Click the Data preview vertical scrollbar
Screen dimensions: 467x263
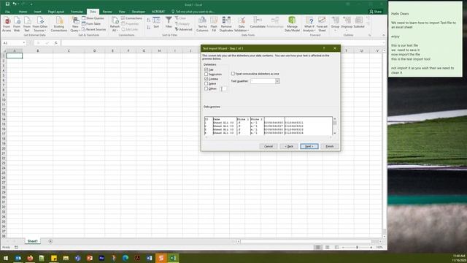tap(335, 126)
